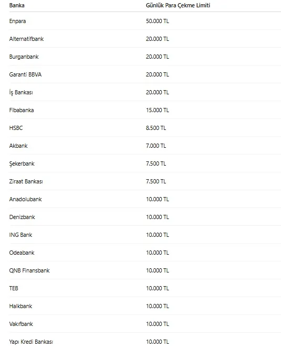Click the Denizbank row name

[22, 217]
